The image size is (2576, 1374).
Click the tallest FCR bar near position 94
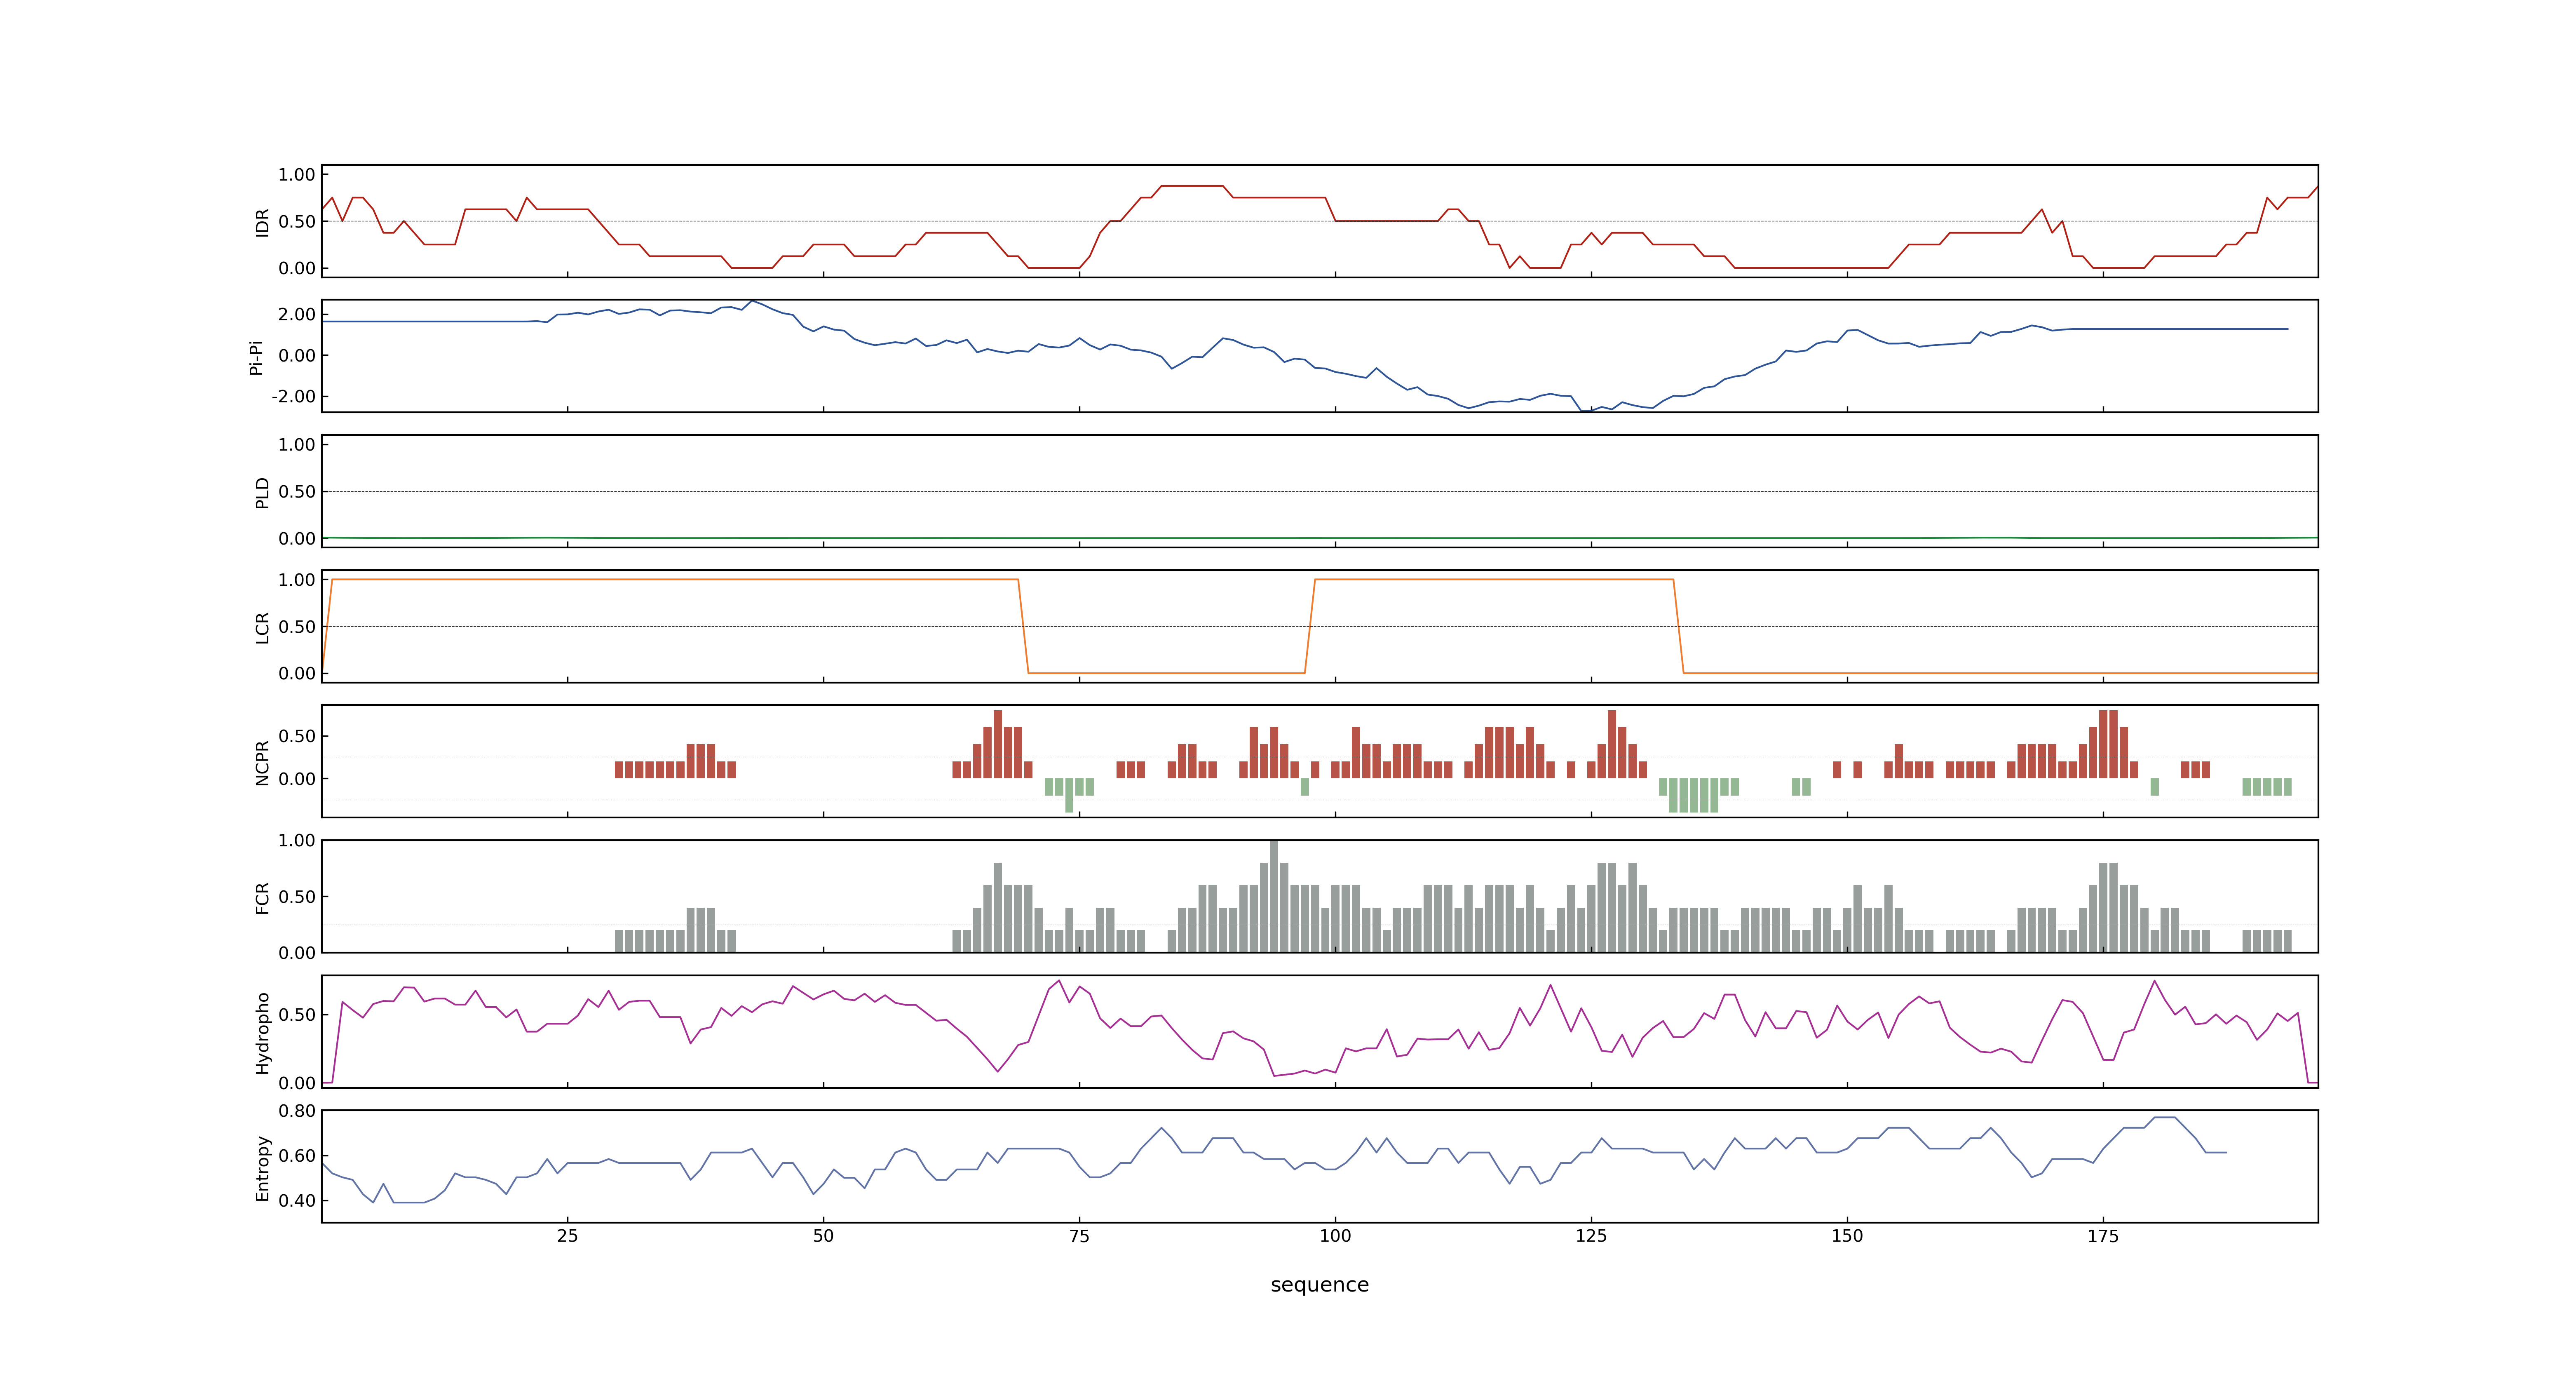pyautogui.click(x=1274, y=896)
